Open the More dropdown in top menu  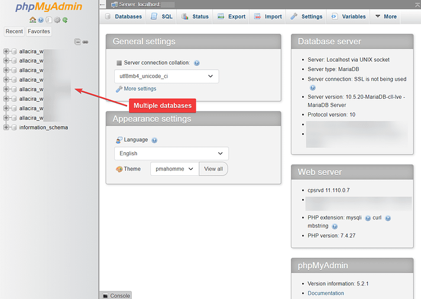point(386,17)
